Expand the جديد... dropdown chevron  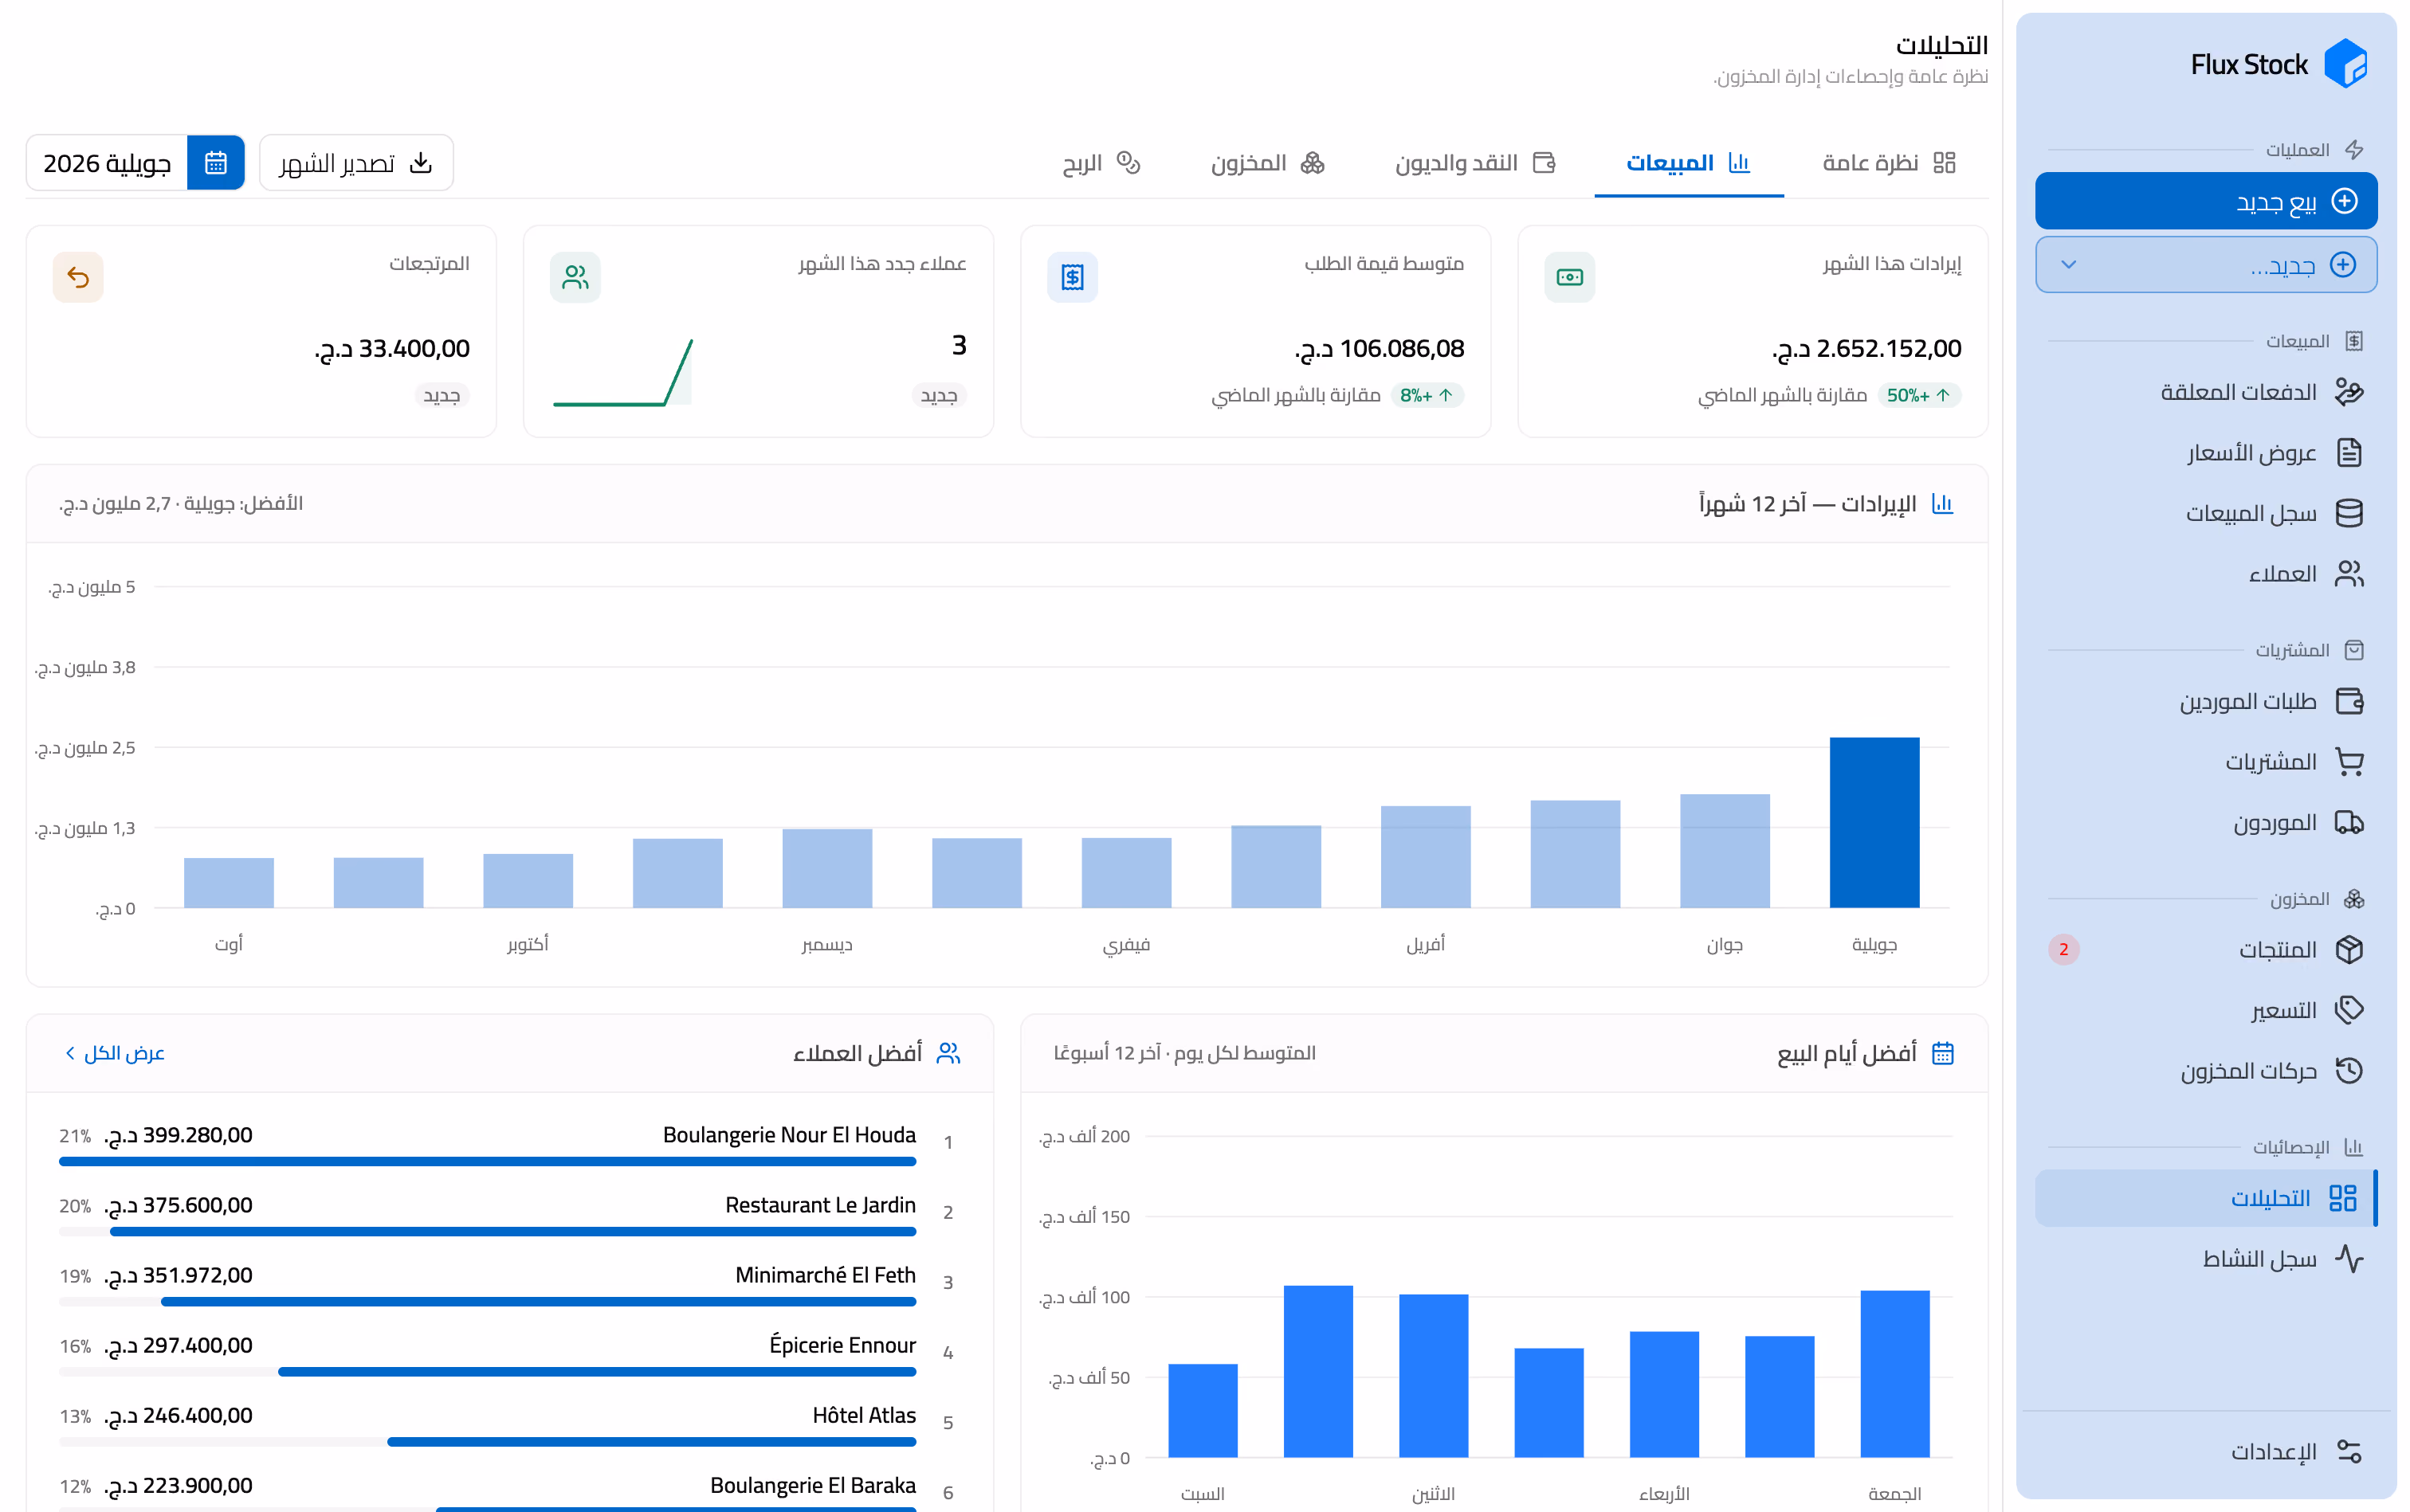coord(2068,265)
